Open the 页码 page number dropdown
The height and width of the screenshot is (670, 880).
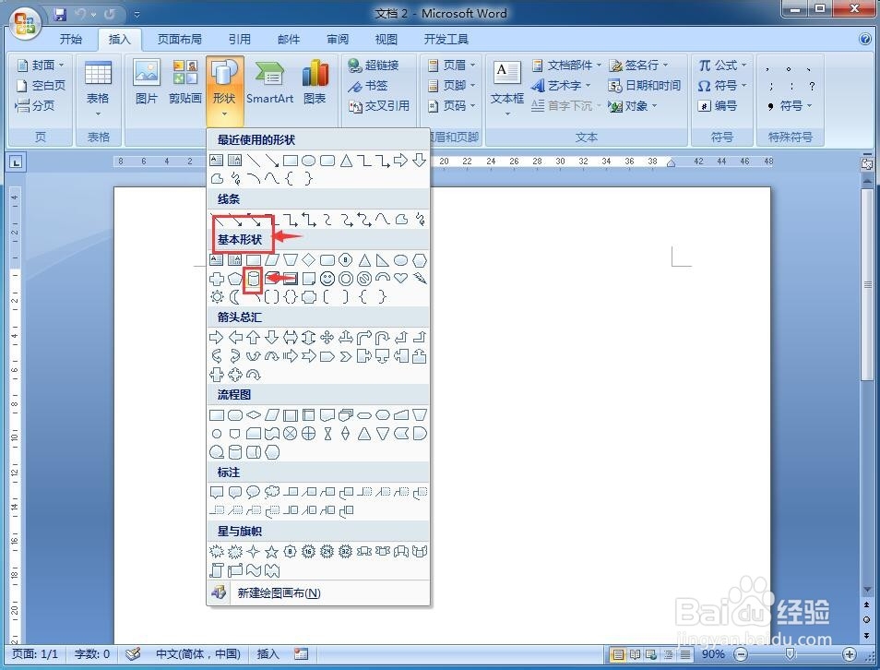pos(452,105)
